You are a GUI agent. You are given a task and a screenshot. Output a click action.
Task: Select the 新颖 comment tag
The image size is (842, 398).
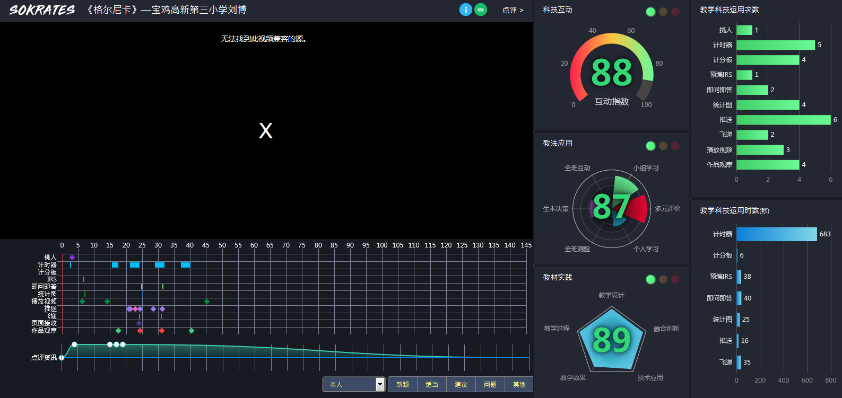[x=403, y=384]
